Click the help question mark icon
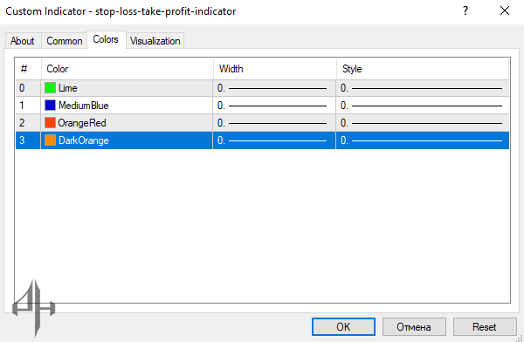The height and width of the screenshot is (342, 524). 465,11
